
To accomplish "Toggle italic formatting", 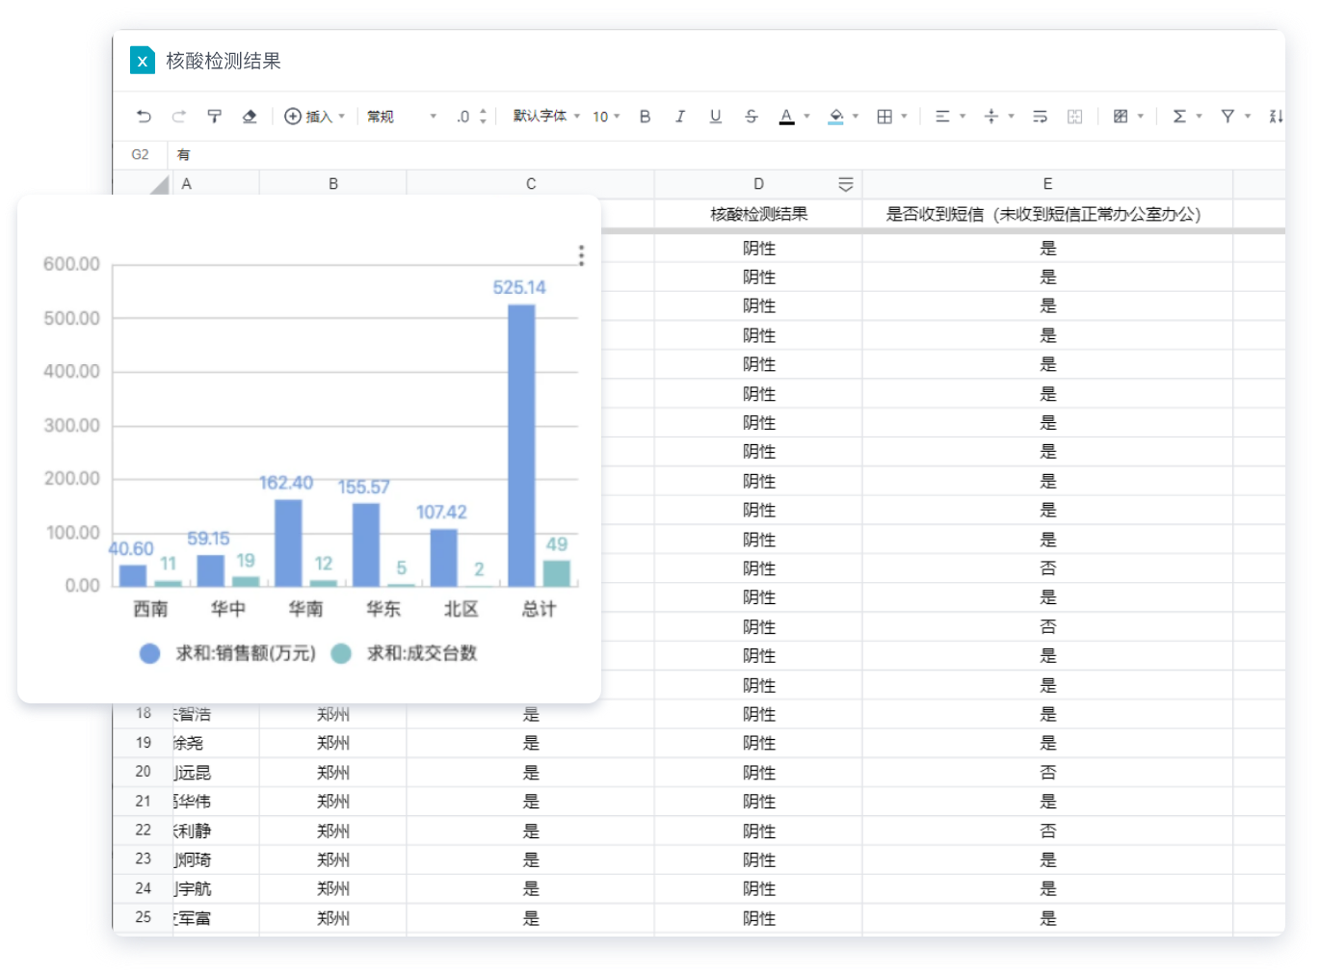I will pos(680,117).
